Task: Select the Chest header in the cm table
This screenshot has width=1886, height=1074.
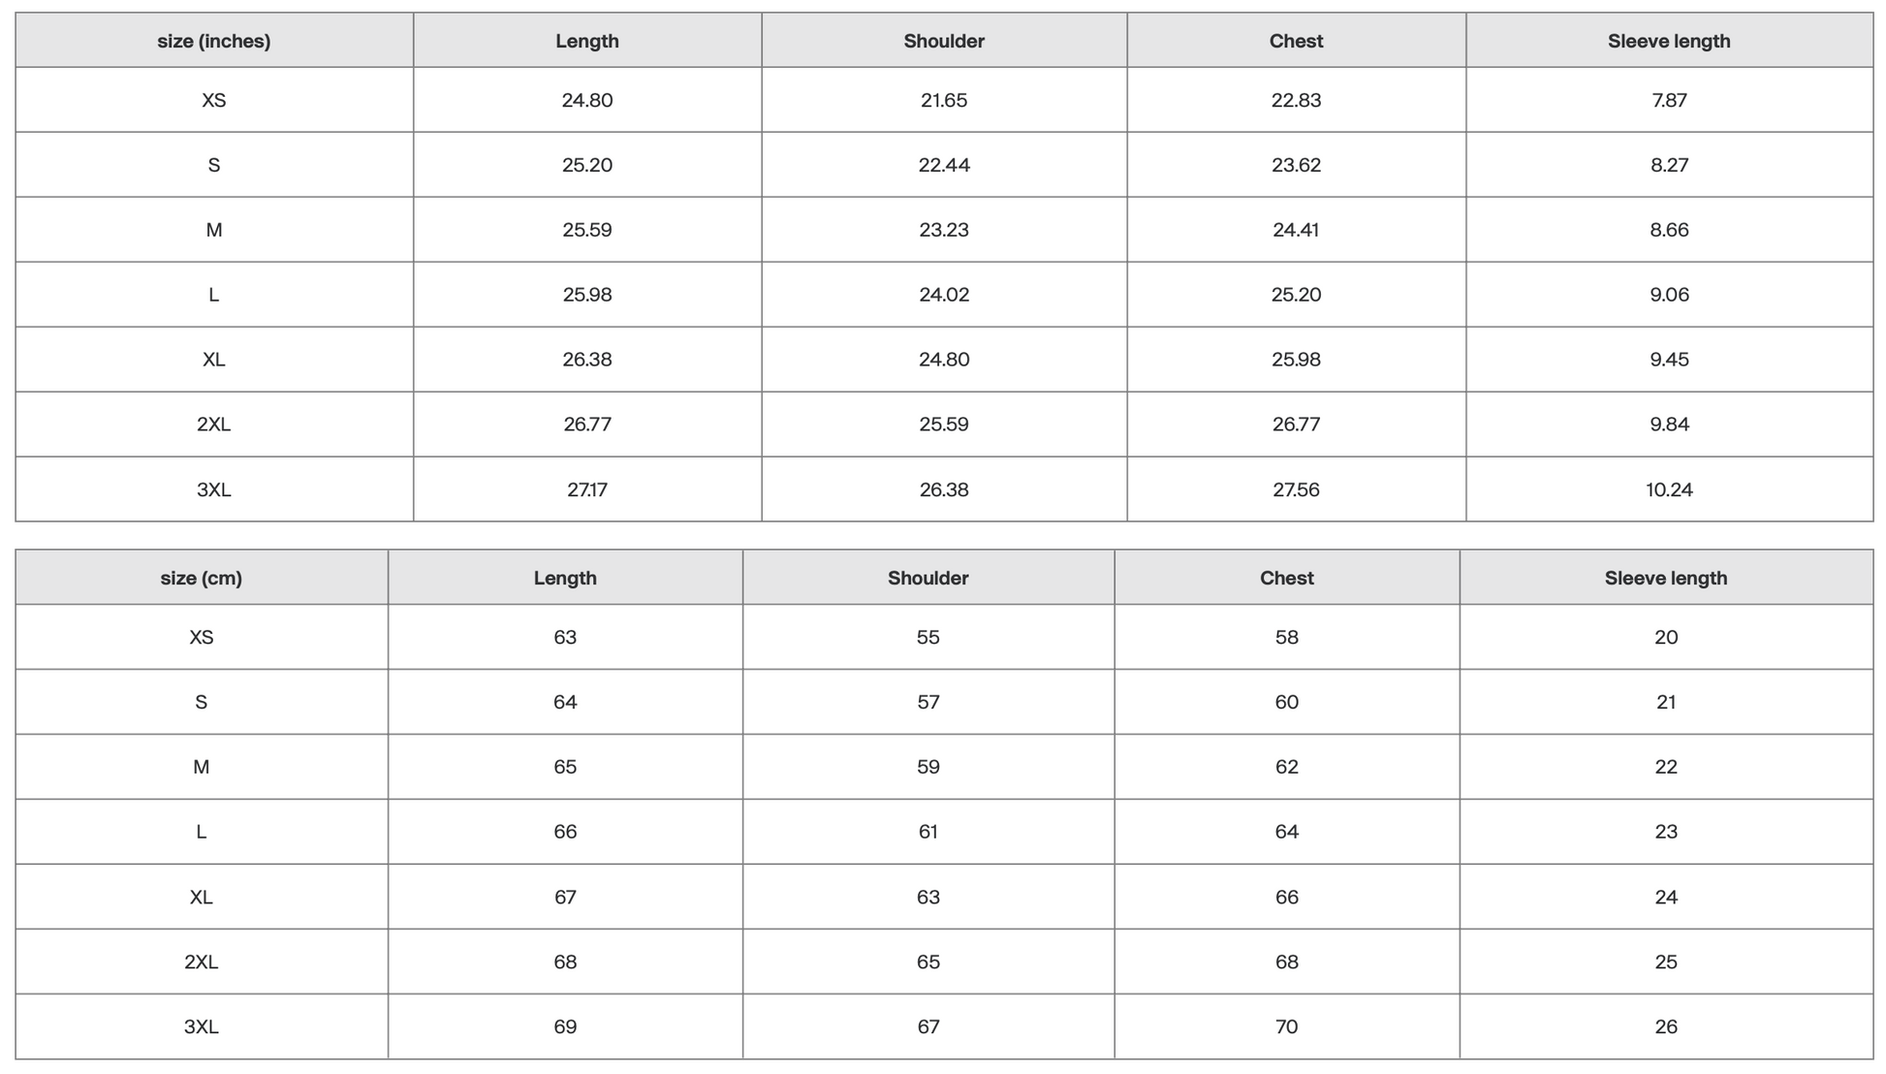Action: [1286, 578]
